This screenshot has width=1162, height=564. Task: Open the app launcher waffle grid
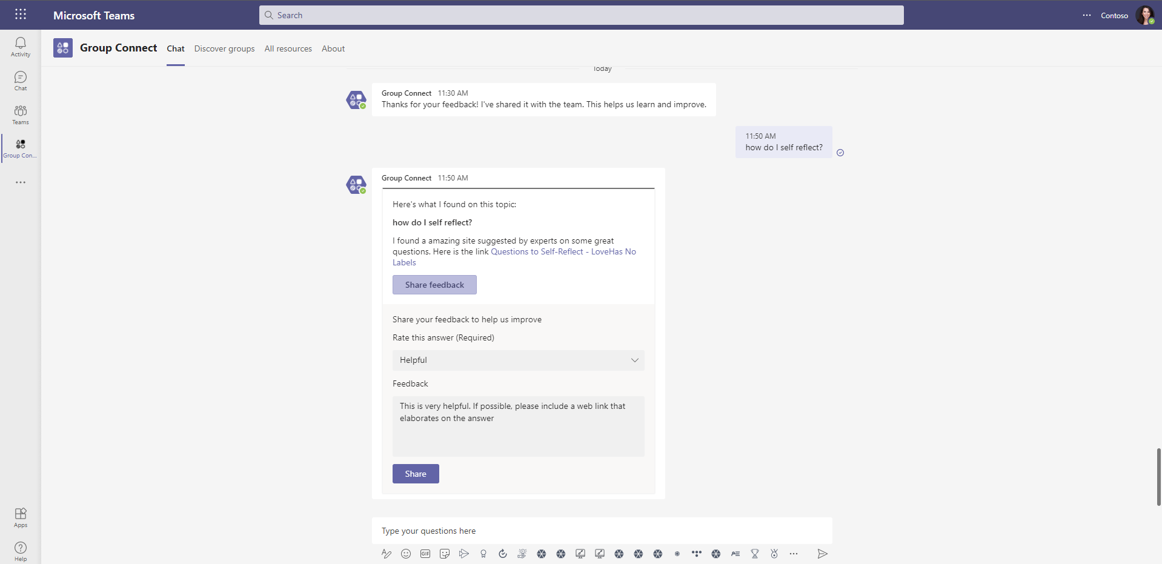click(21, 15)
